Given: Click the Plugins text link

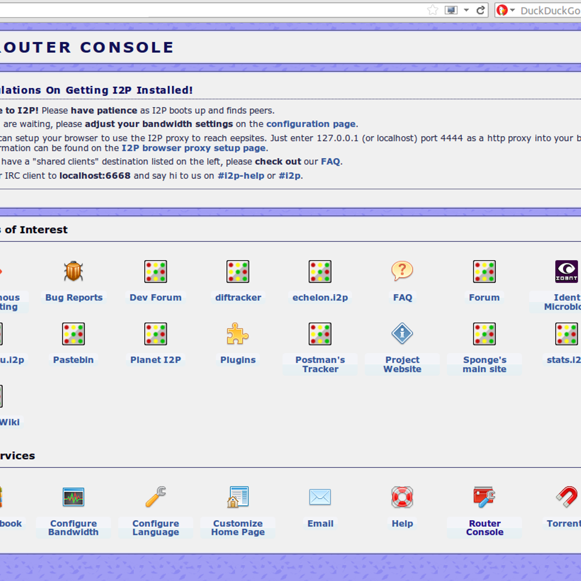Looking at the screenshot, I should pos(238,360).
